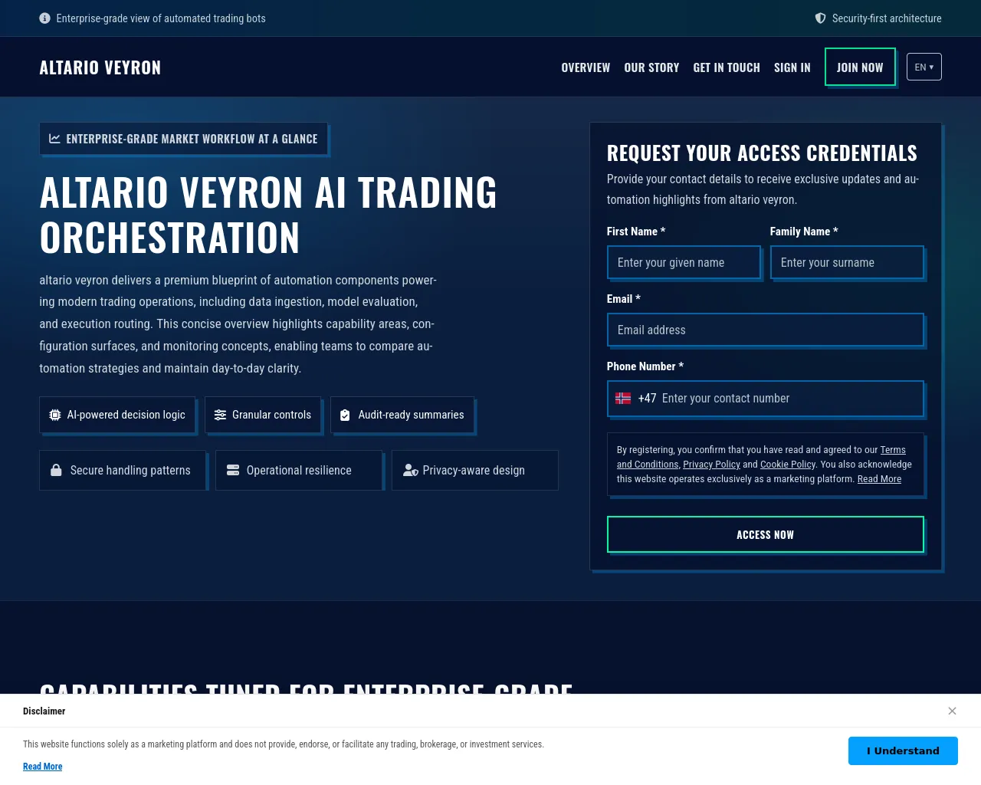Image resolution: width=981 pixels, height=785 pixels.
Task: Click the Enterprise-grade market workflow badge
Action: (x=184, y=139)
